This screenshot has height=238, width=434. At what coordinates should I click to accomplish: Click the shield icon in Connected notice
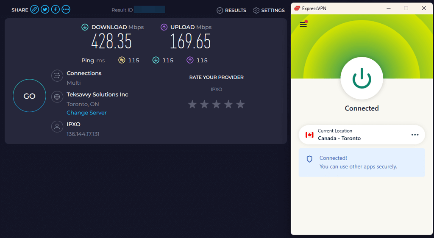(x=309, y=159)
